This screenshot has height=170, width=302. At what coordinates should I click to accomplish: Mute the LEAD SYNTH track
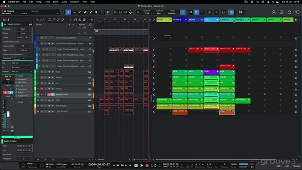tap(42, 111)
